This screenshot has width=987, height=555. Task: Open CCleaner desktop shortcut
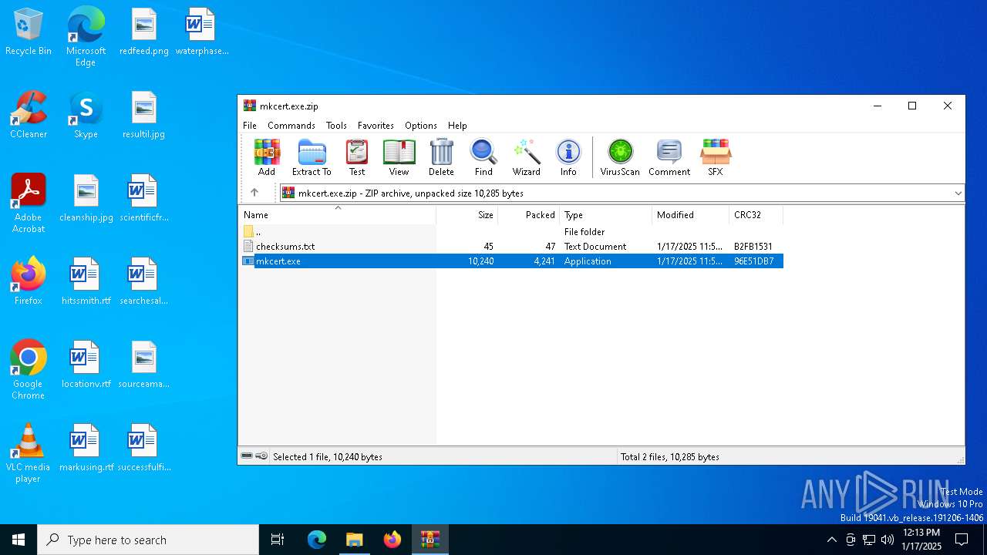click(29, 115)
